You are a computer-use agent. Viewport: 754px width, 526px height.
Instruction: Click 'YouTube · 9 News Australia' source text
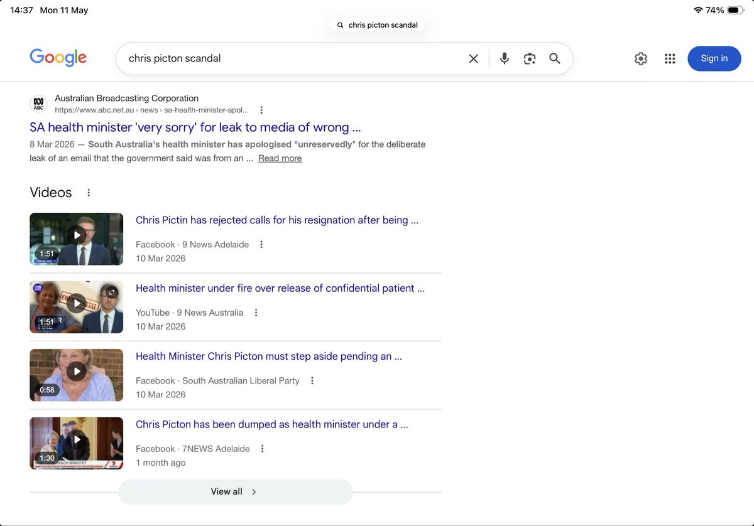(189, 313)
